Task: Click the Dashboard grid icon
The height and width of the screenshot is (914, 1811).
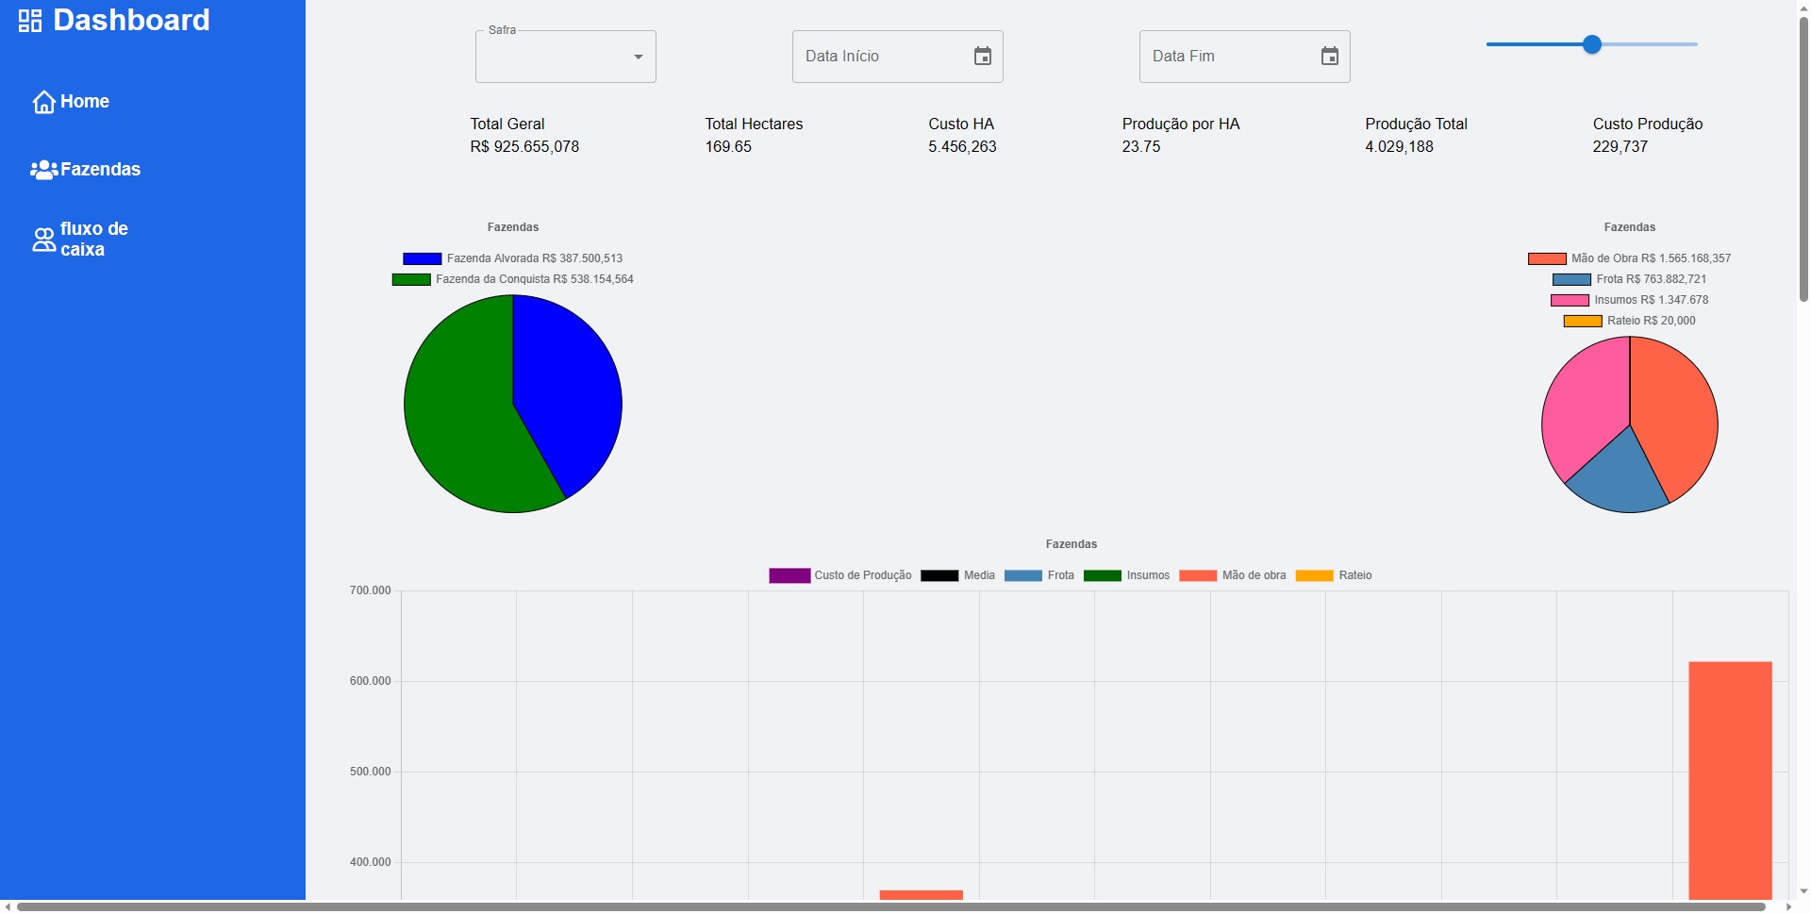Action: 30,21
